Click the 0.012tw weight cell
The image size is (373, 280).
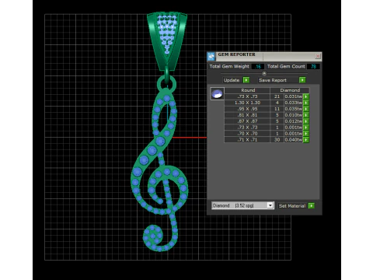pos(293,121)
